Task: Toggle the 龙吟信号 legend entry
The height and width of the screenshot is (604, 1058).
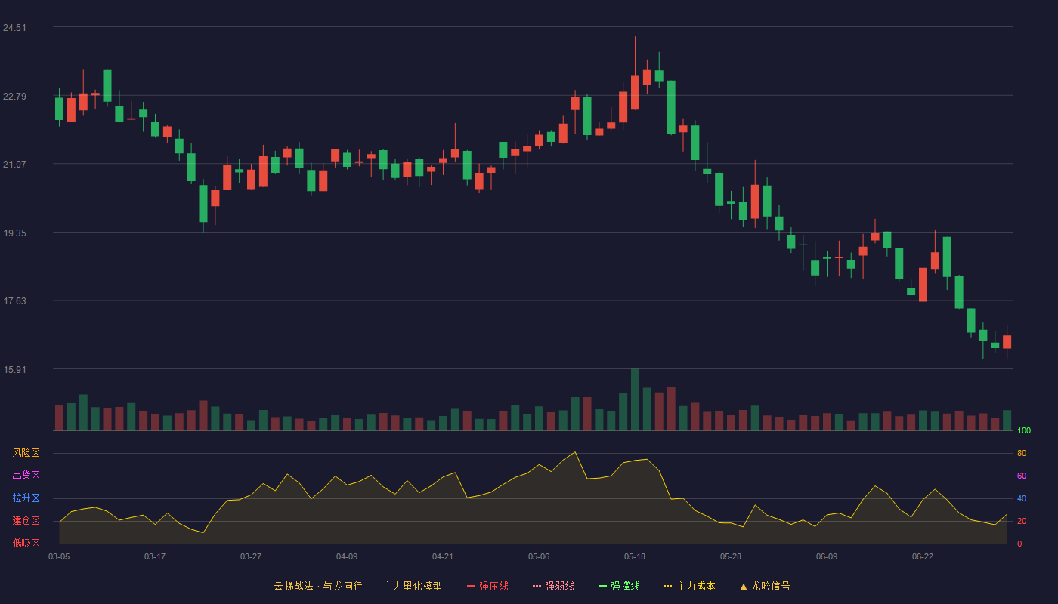Action: coord(764,586)
